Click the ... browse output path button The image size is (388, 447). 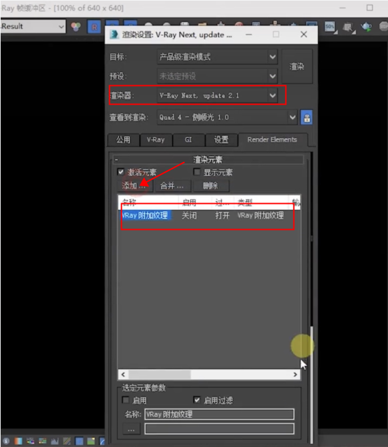[131, 429]
